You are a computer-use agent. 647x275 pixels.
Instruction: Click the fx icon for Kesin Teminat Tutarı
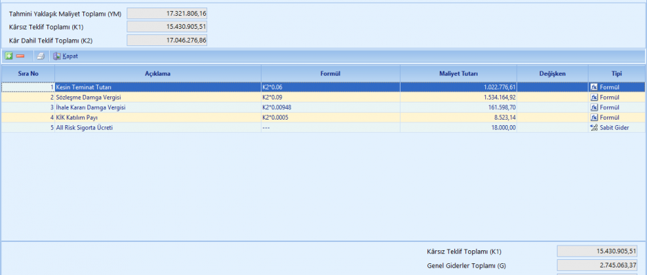tap(594, 87)
